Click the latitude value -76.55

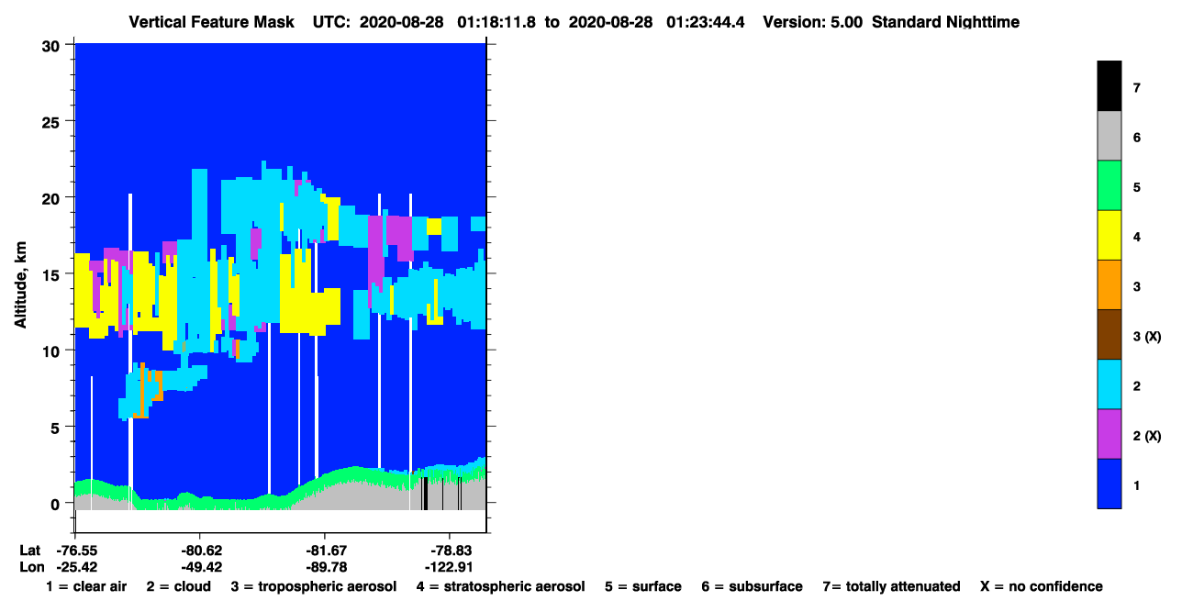75,551
